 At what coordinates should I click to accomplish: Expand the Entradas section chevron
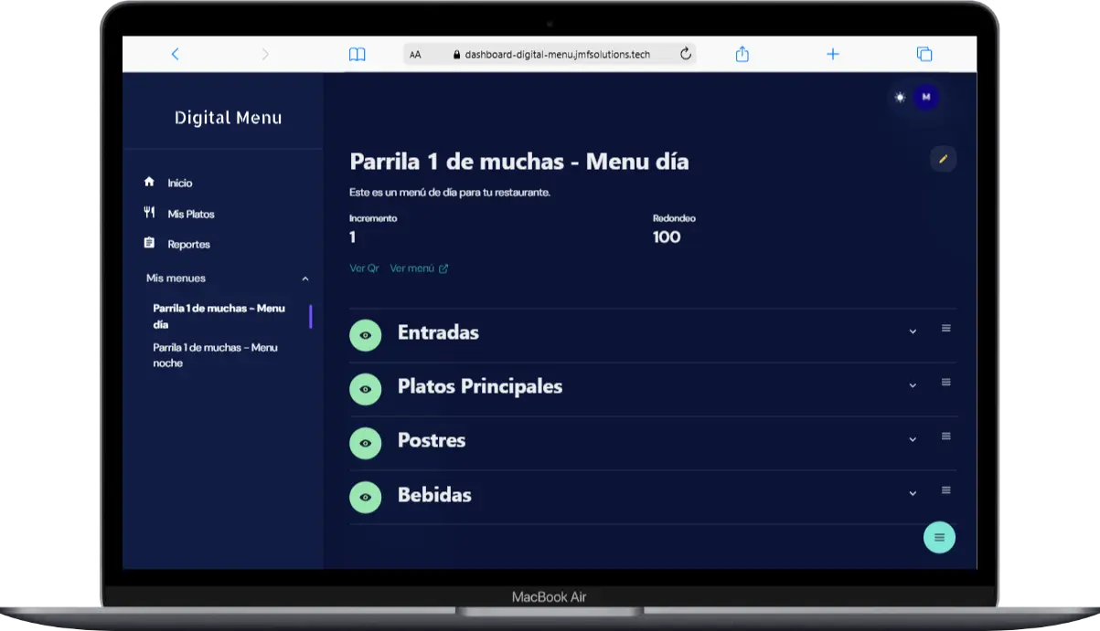coord(913,331)
